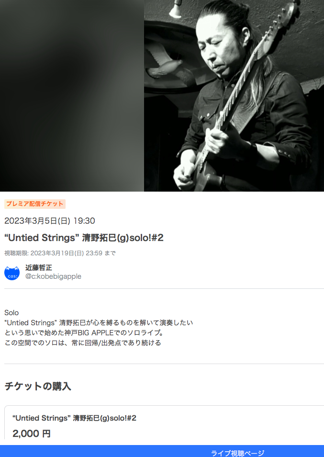Click the 2,000 円 ticket price
Screen dimensions: 324x457
click(x=32, y=434)
